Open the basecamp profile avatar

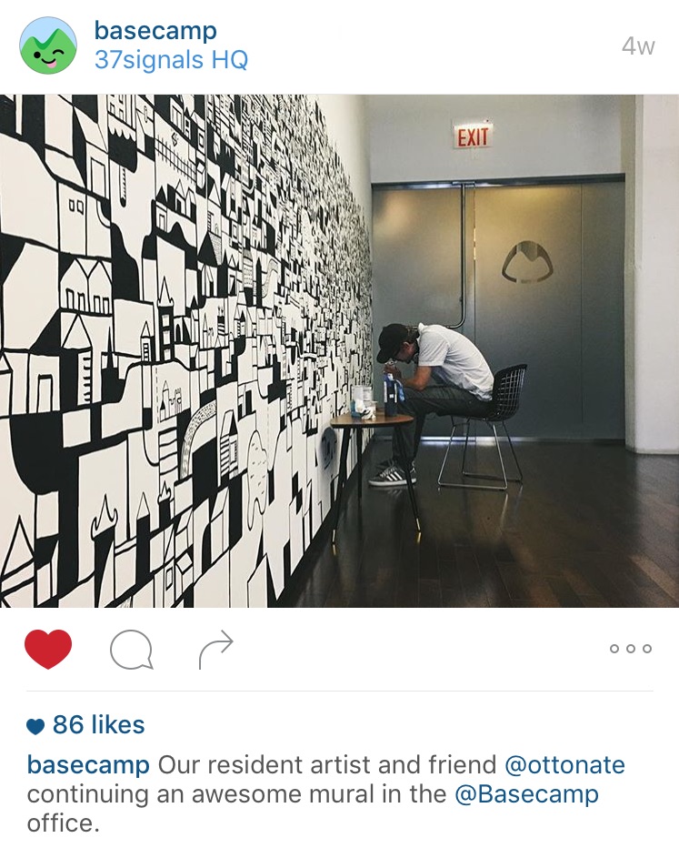tap(48, 45)
